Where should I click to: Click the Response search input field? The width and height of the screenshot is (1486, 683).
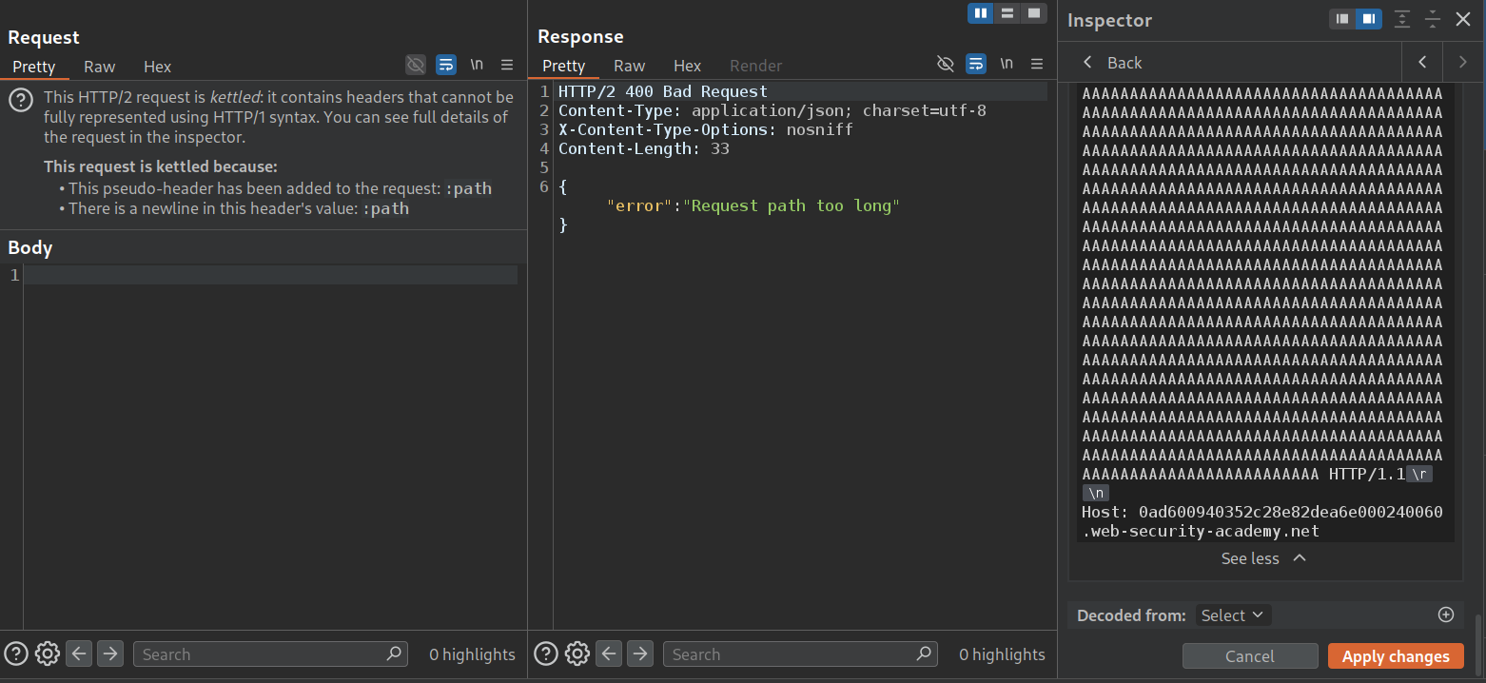tap(790, 654)
